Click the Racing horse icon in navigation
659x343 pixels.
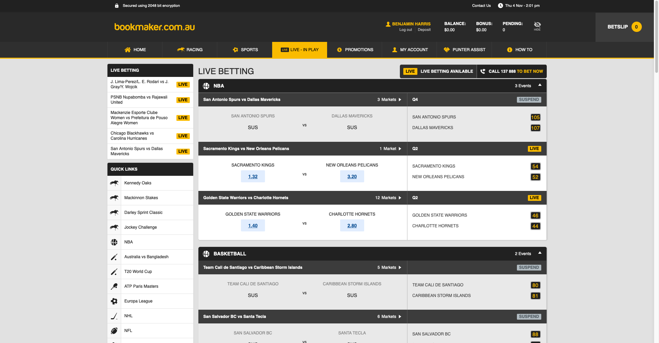pos(181,50)
